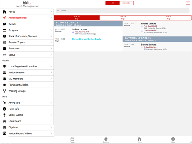This screenshot has width=192, height=144.
Task: Expand the Tweets row chevron
Action: 51,24
